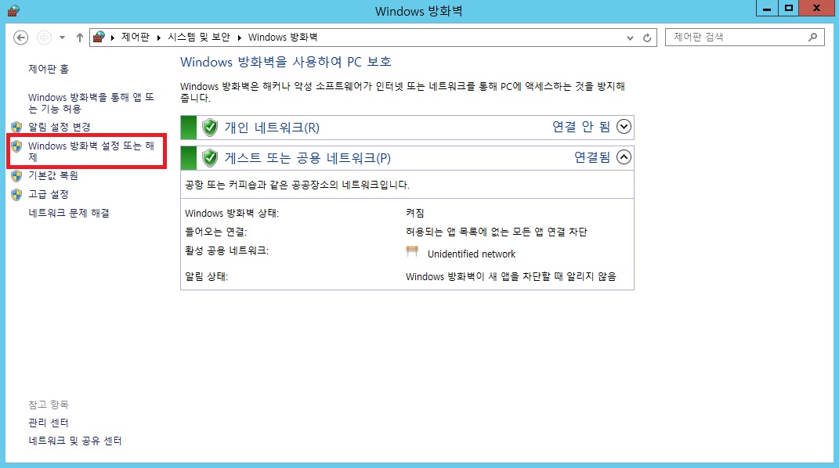Select 공항 또는 커피숍 network description text
This screenshot has height=468, width=839.
tap(297, 185)
